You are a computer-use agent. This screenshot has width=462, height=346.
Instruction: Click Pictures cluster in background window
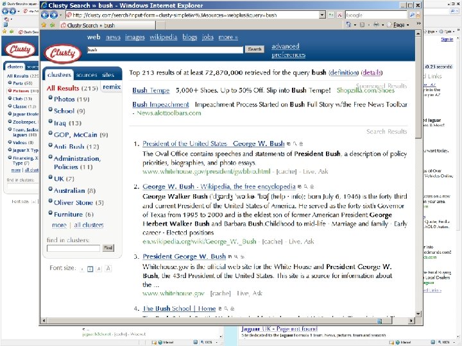[x=21, y=91]
